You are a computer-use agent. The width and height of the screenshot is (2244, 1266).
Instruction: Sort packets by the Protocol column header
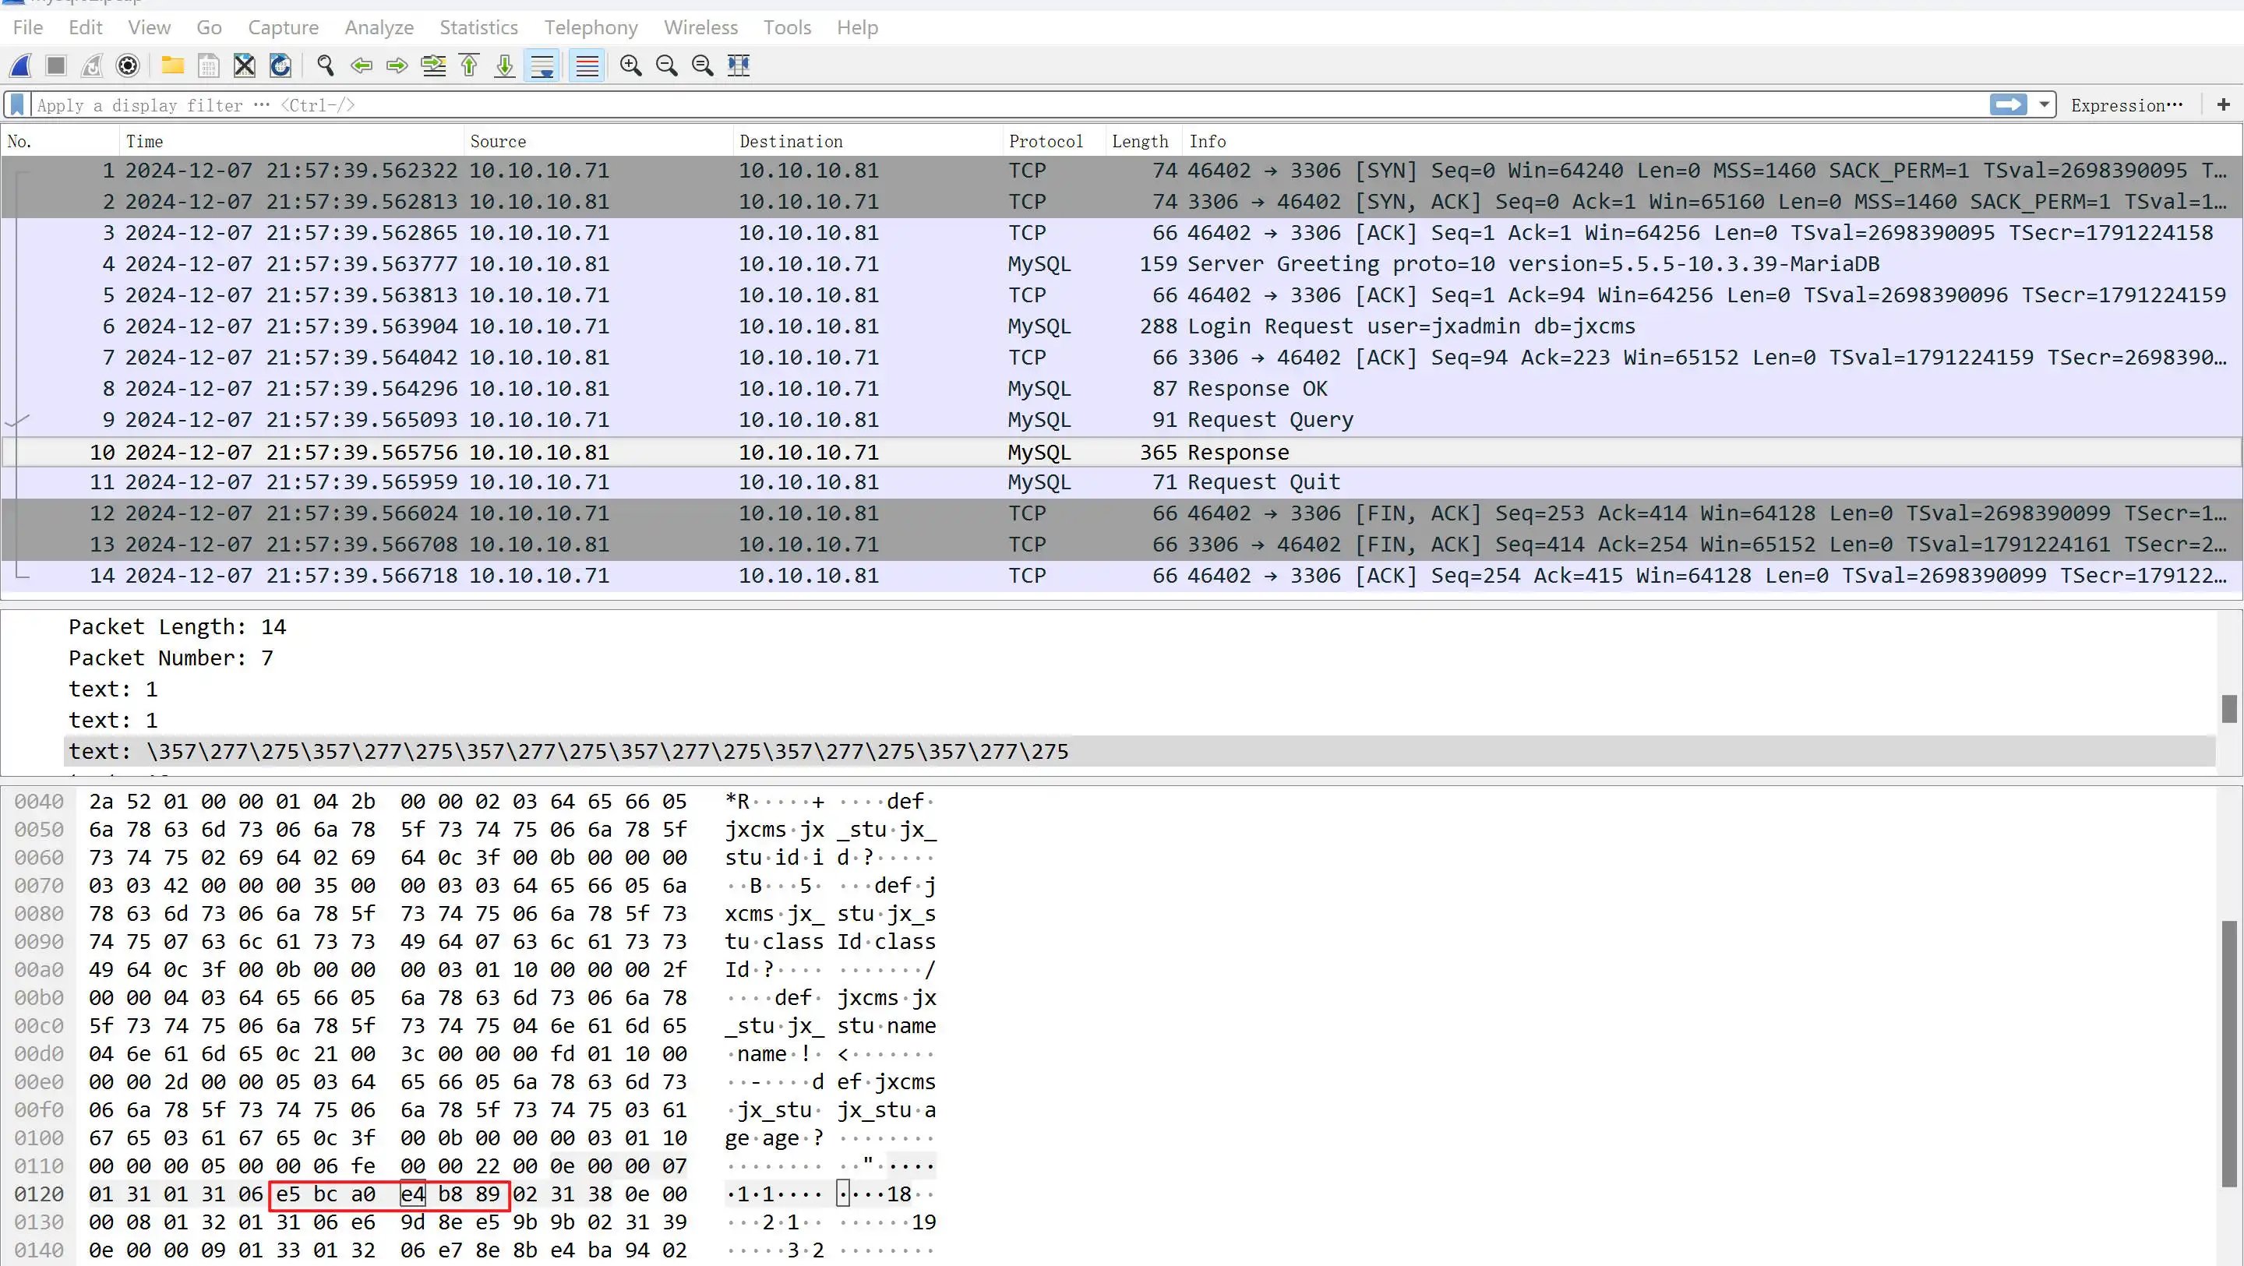pos(1046,141)
